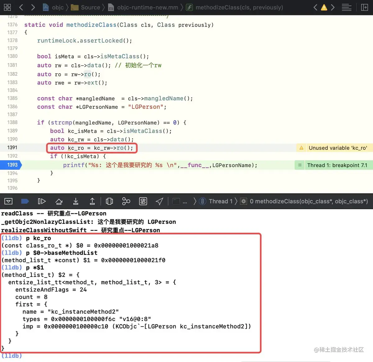Open the Source folder breadcrumb

click(85, 7)
